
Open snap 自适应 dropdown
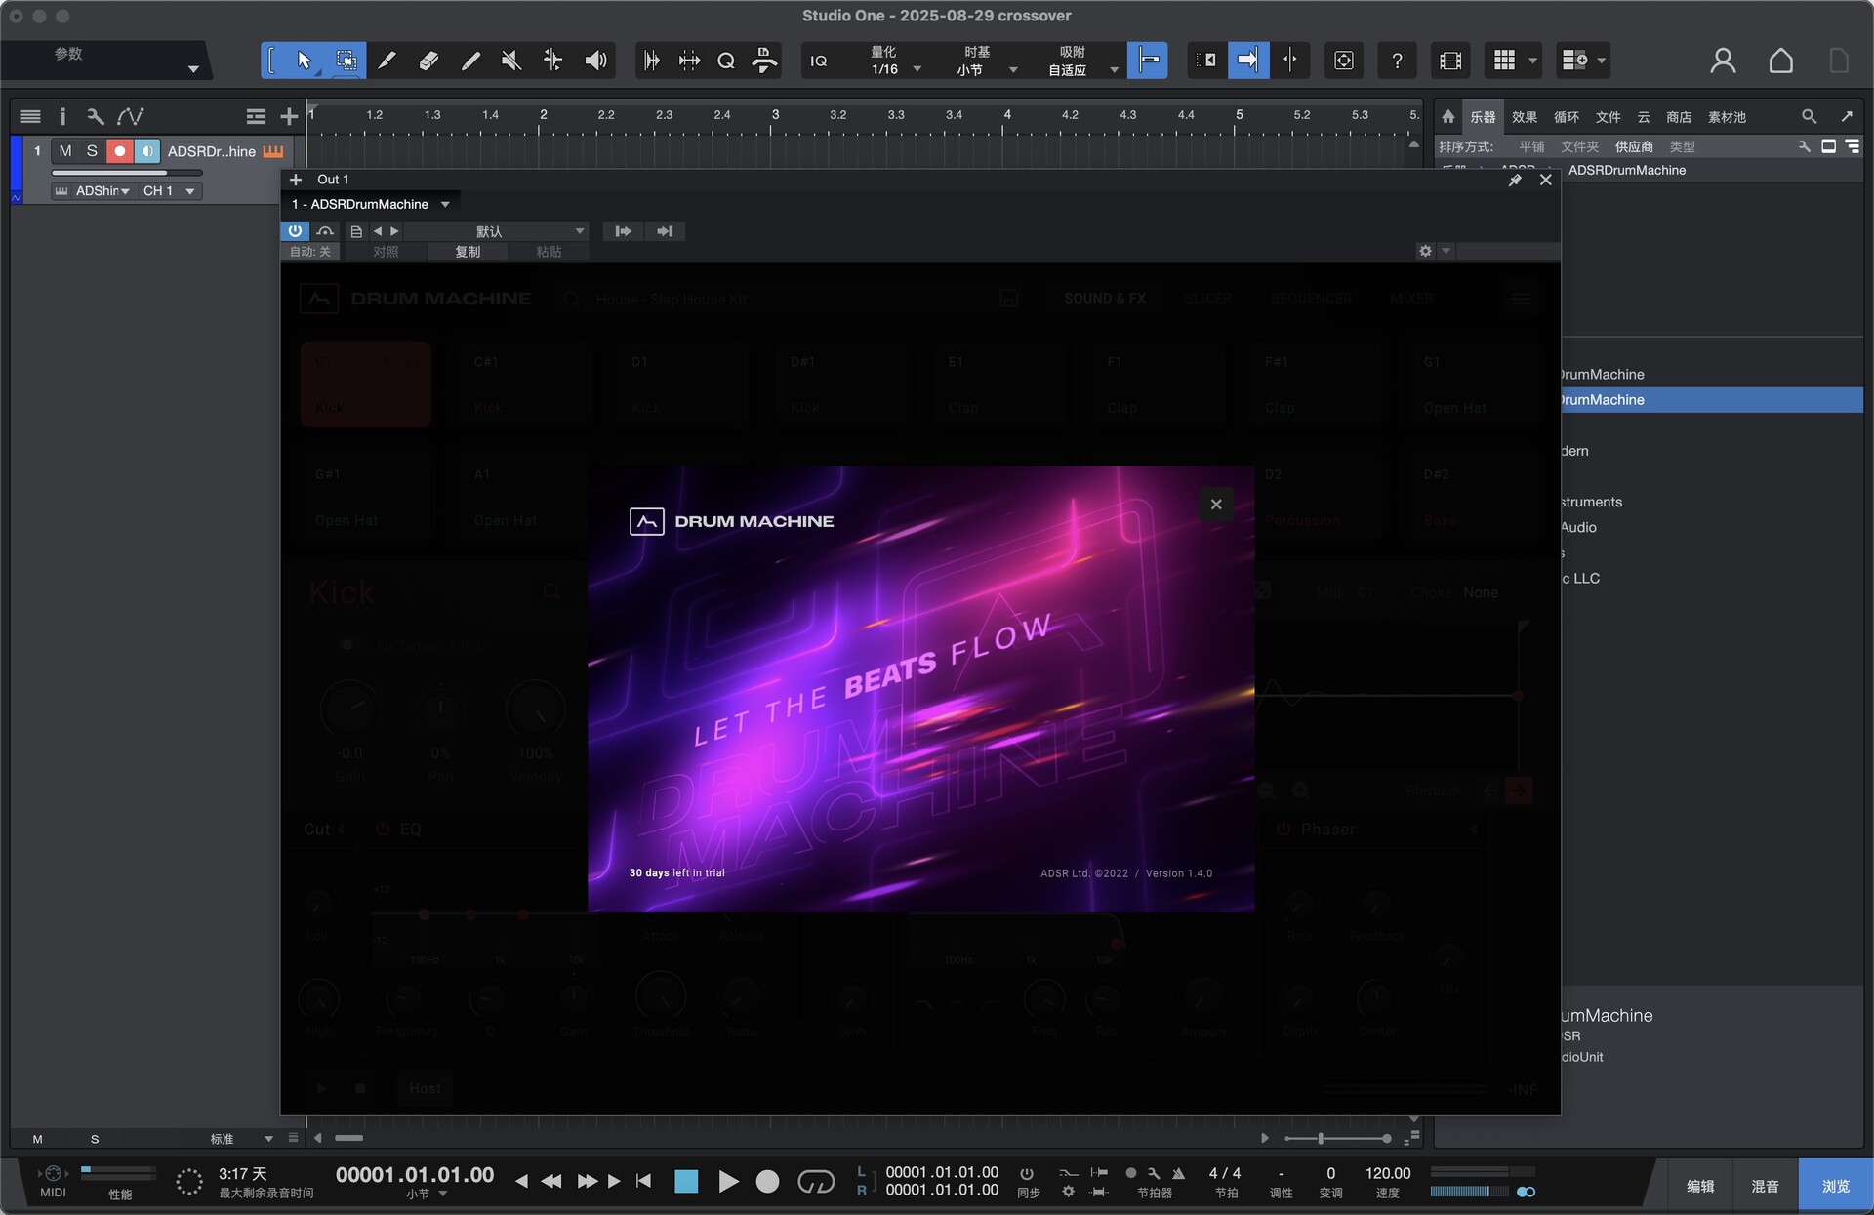(1081, 69)
